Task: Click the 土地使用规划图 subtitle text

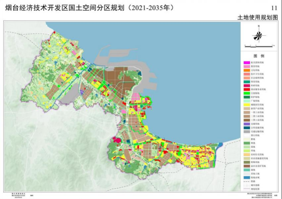Action: pos(260,18)
